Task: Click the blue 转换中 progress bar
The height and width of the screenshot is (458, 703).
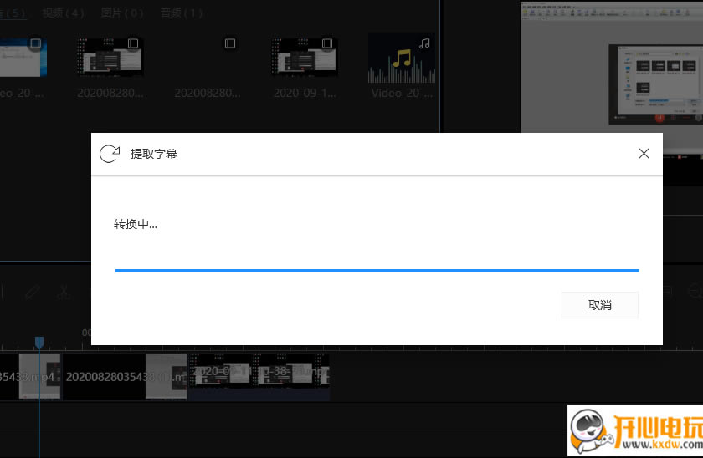Action: coord(377,271)
